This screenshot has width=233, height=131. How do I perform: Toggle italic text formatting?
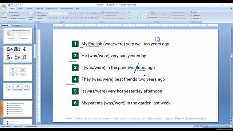53,18
